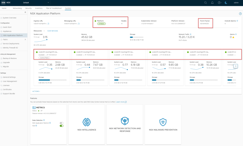Screen dimensions: 243x146
Task: Click the platform System Load value 3.15
Action: (x=45, y=37)
